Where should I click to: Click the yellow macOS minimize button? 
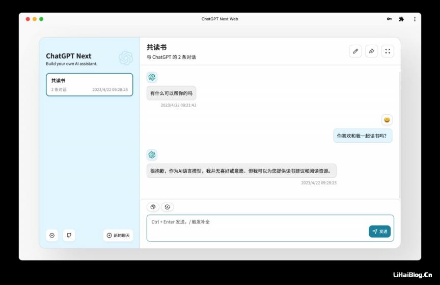(35, 19)
